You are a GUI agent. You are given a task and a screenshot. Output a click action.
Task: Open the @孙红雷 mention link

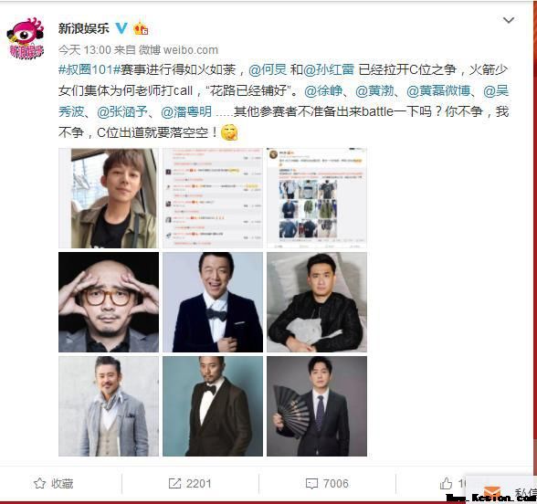[x=329, y=69]
